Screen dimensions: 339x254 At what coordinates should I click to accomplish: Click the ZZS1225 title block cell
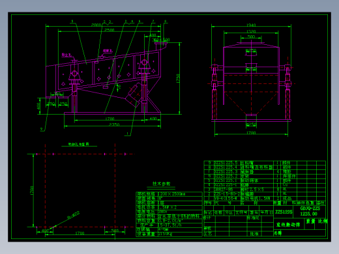pos(284,212)
